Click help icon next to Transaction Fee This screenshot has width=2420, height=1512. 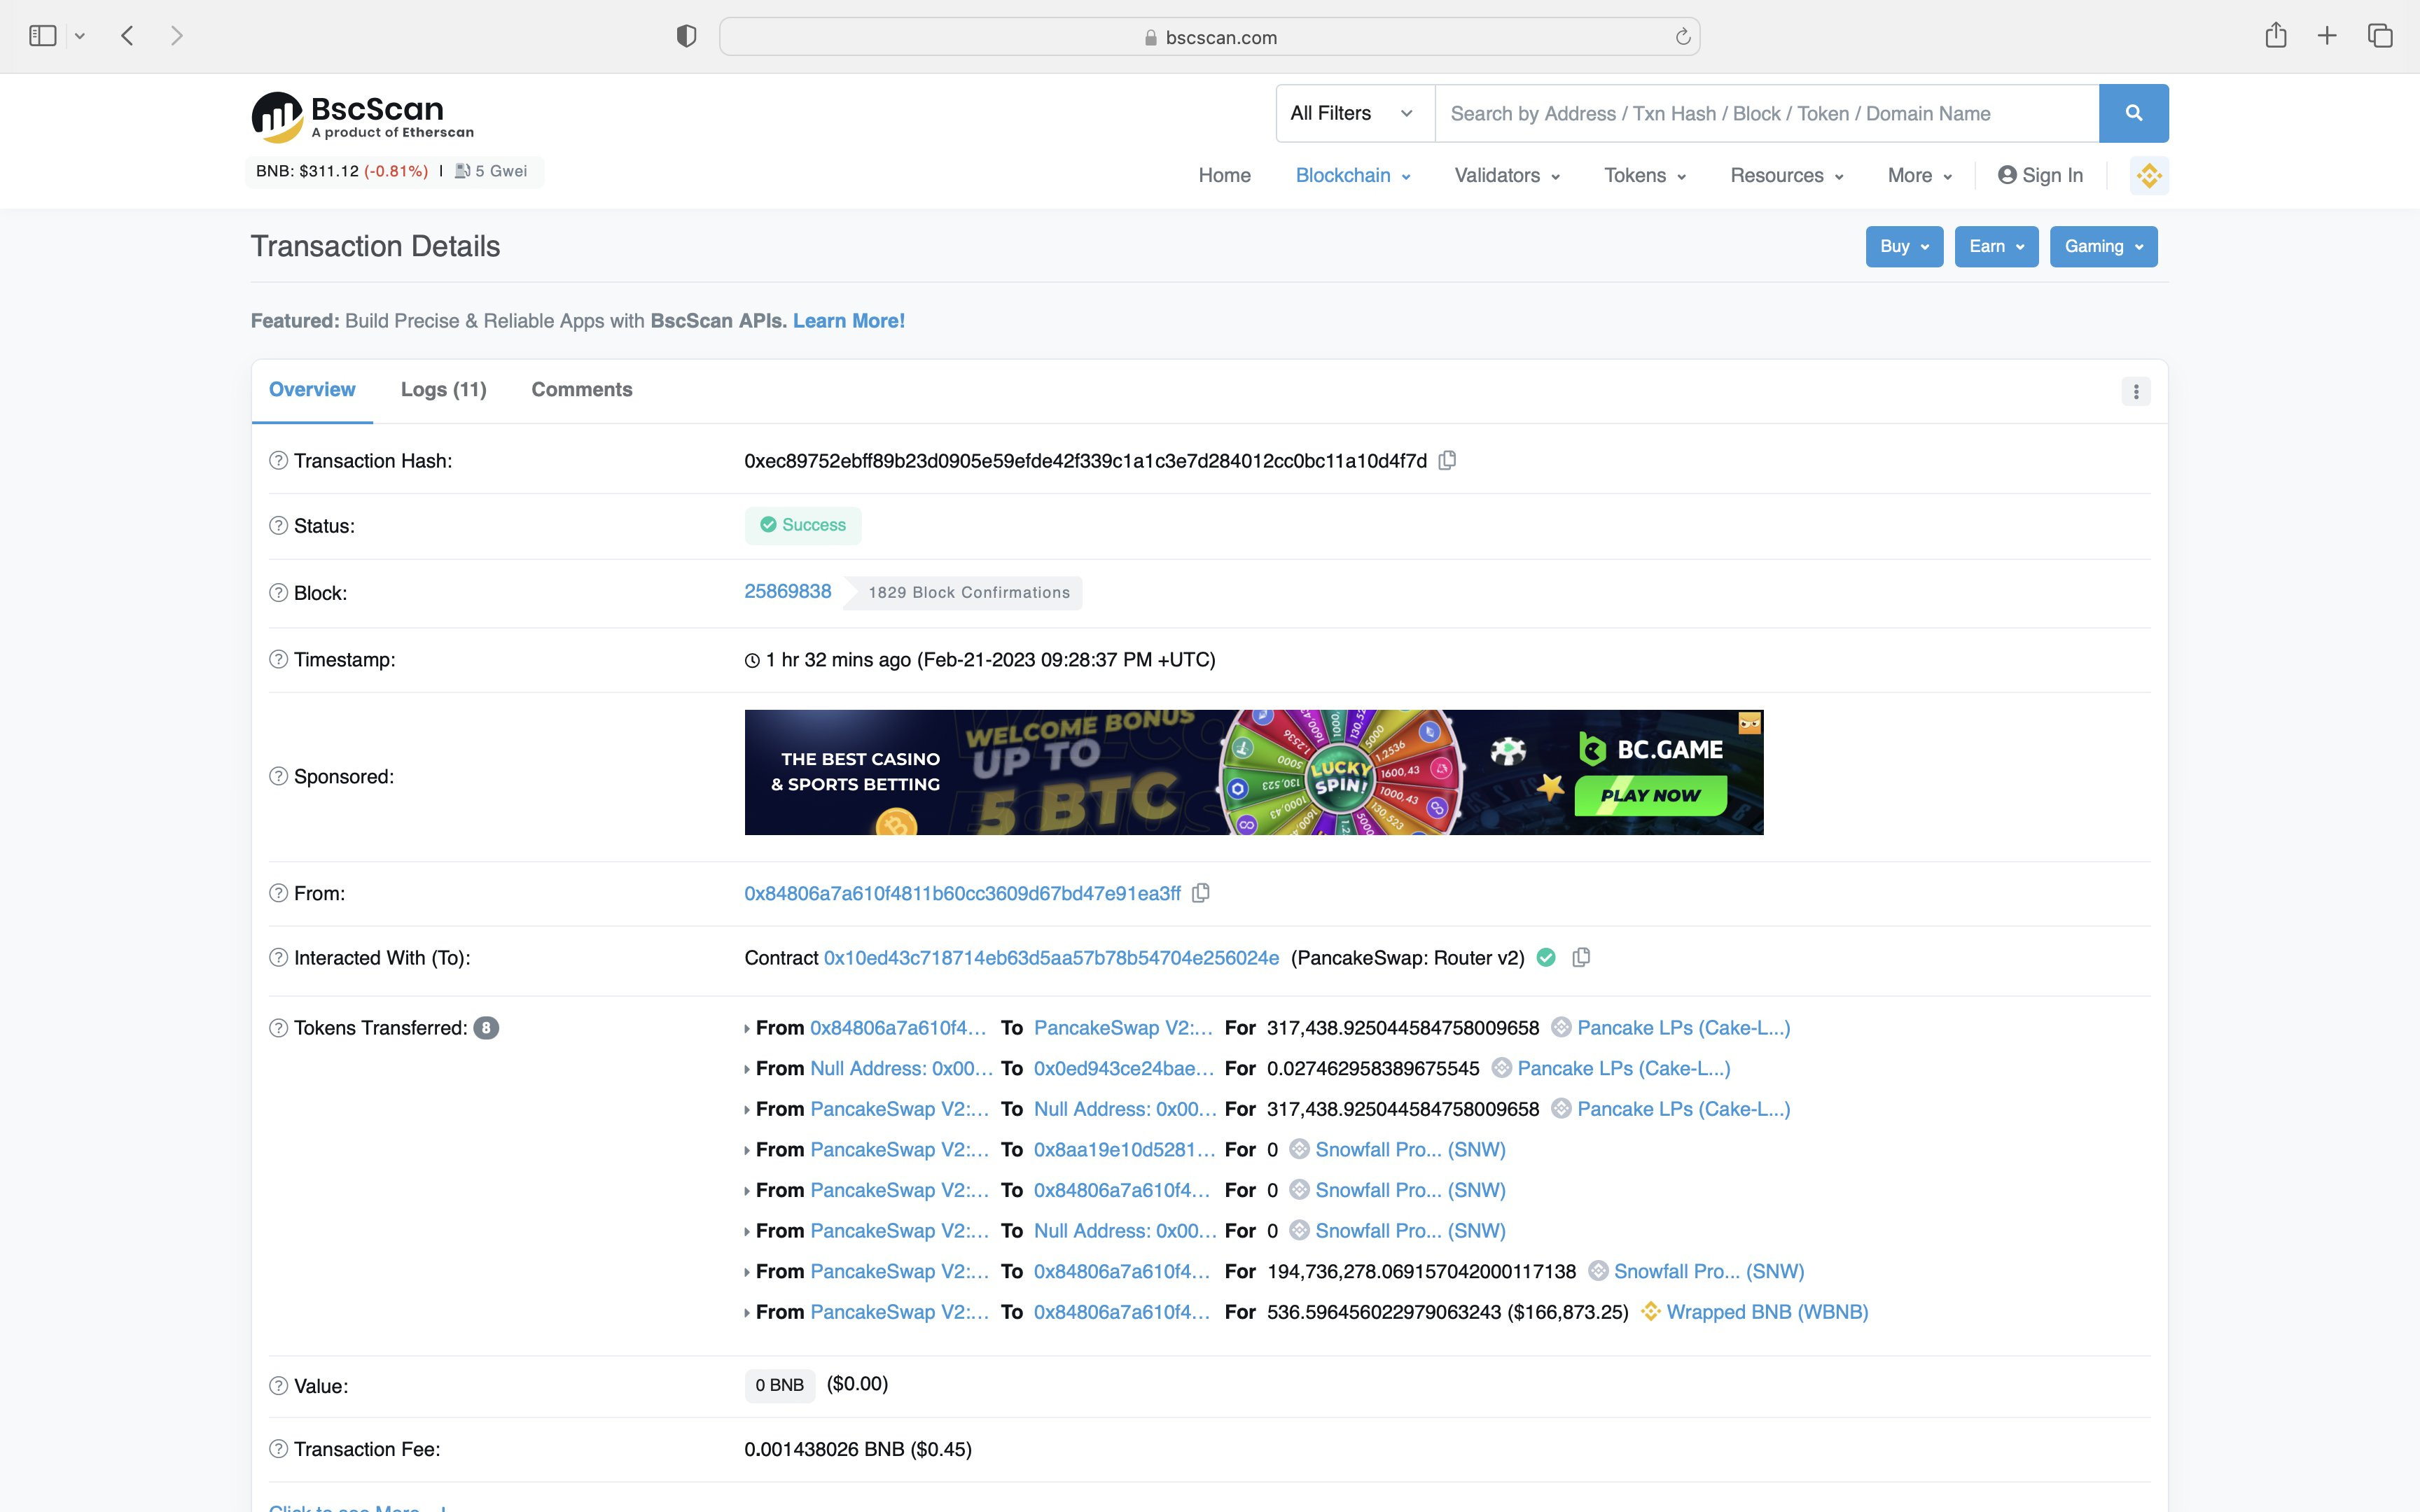tap(279, 1448)
